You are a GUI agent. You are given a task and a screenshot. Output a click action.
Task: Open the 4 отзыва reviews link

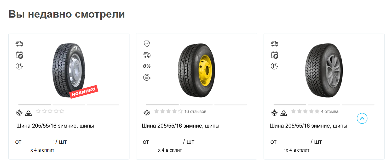pyautogui.click(x=330, y=112)
